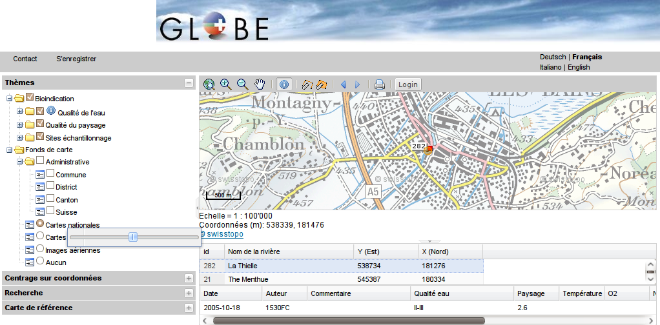The width and height of the screenshot is (660, 325).
Task: Check the Canton layer checkbox
Action: coord(50,198)
